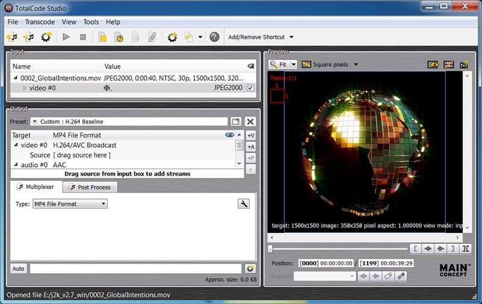
Task: Add video stream with +V button
Action: pyautogui.click(x=251, y=136)
